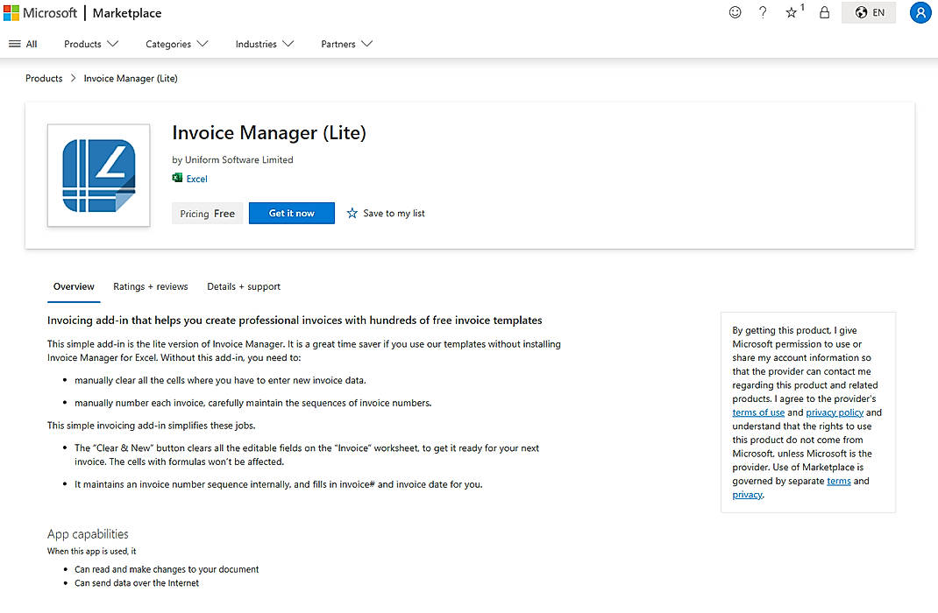Open the smiley feedback icon
938x613 pixels.
[735, 12]
